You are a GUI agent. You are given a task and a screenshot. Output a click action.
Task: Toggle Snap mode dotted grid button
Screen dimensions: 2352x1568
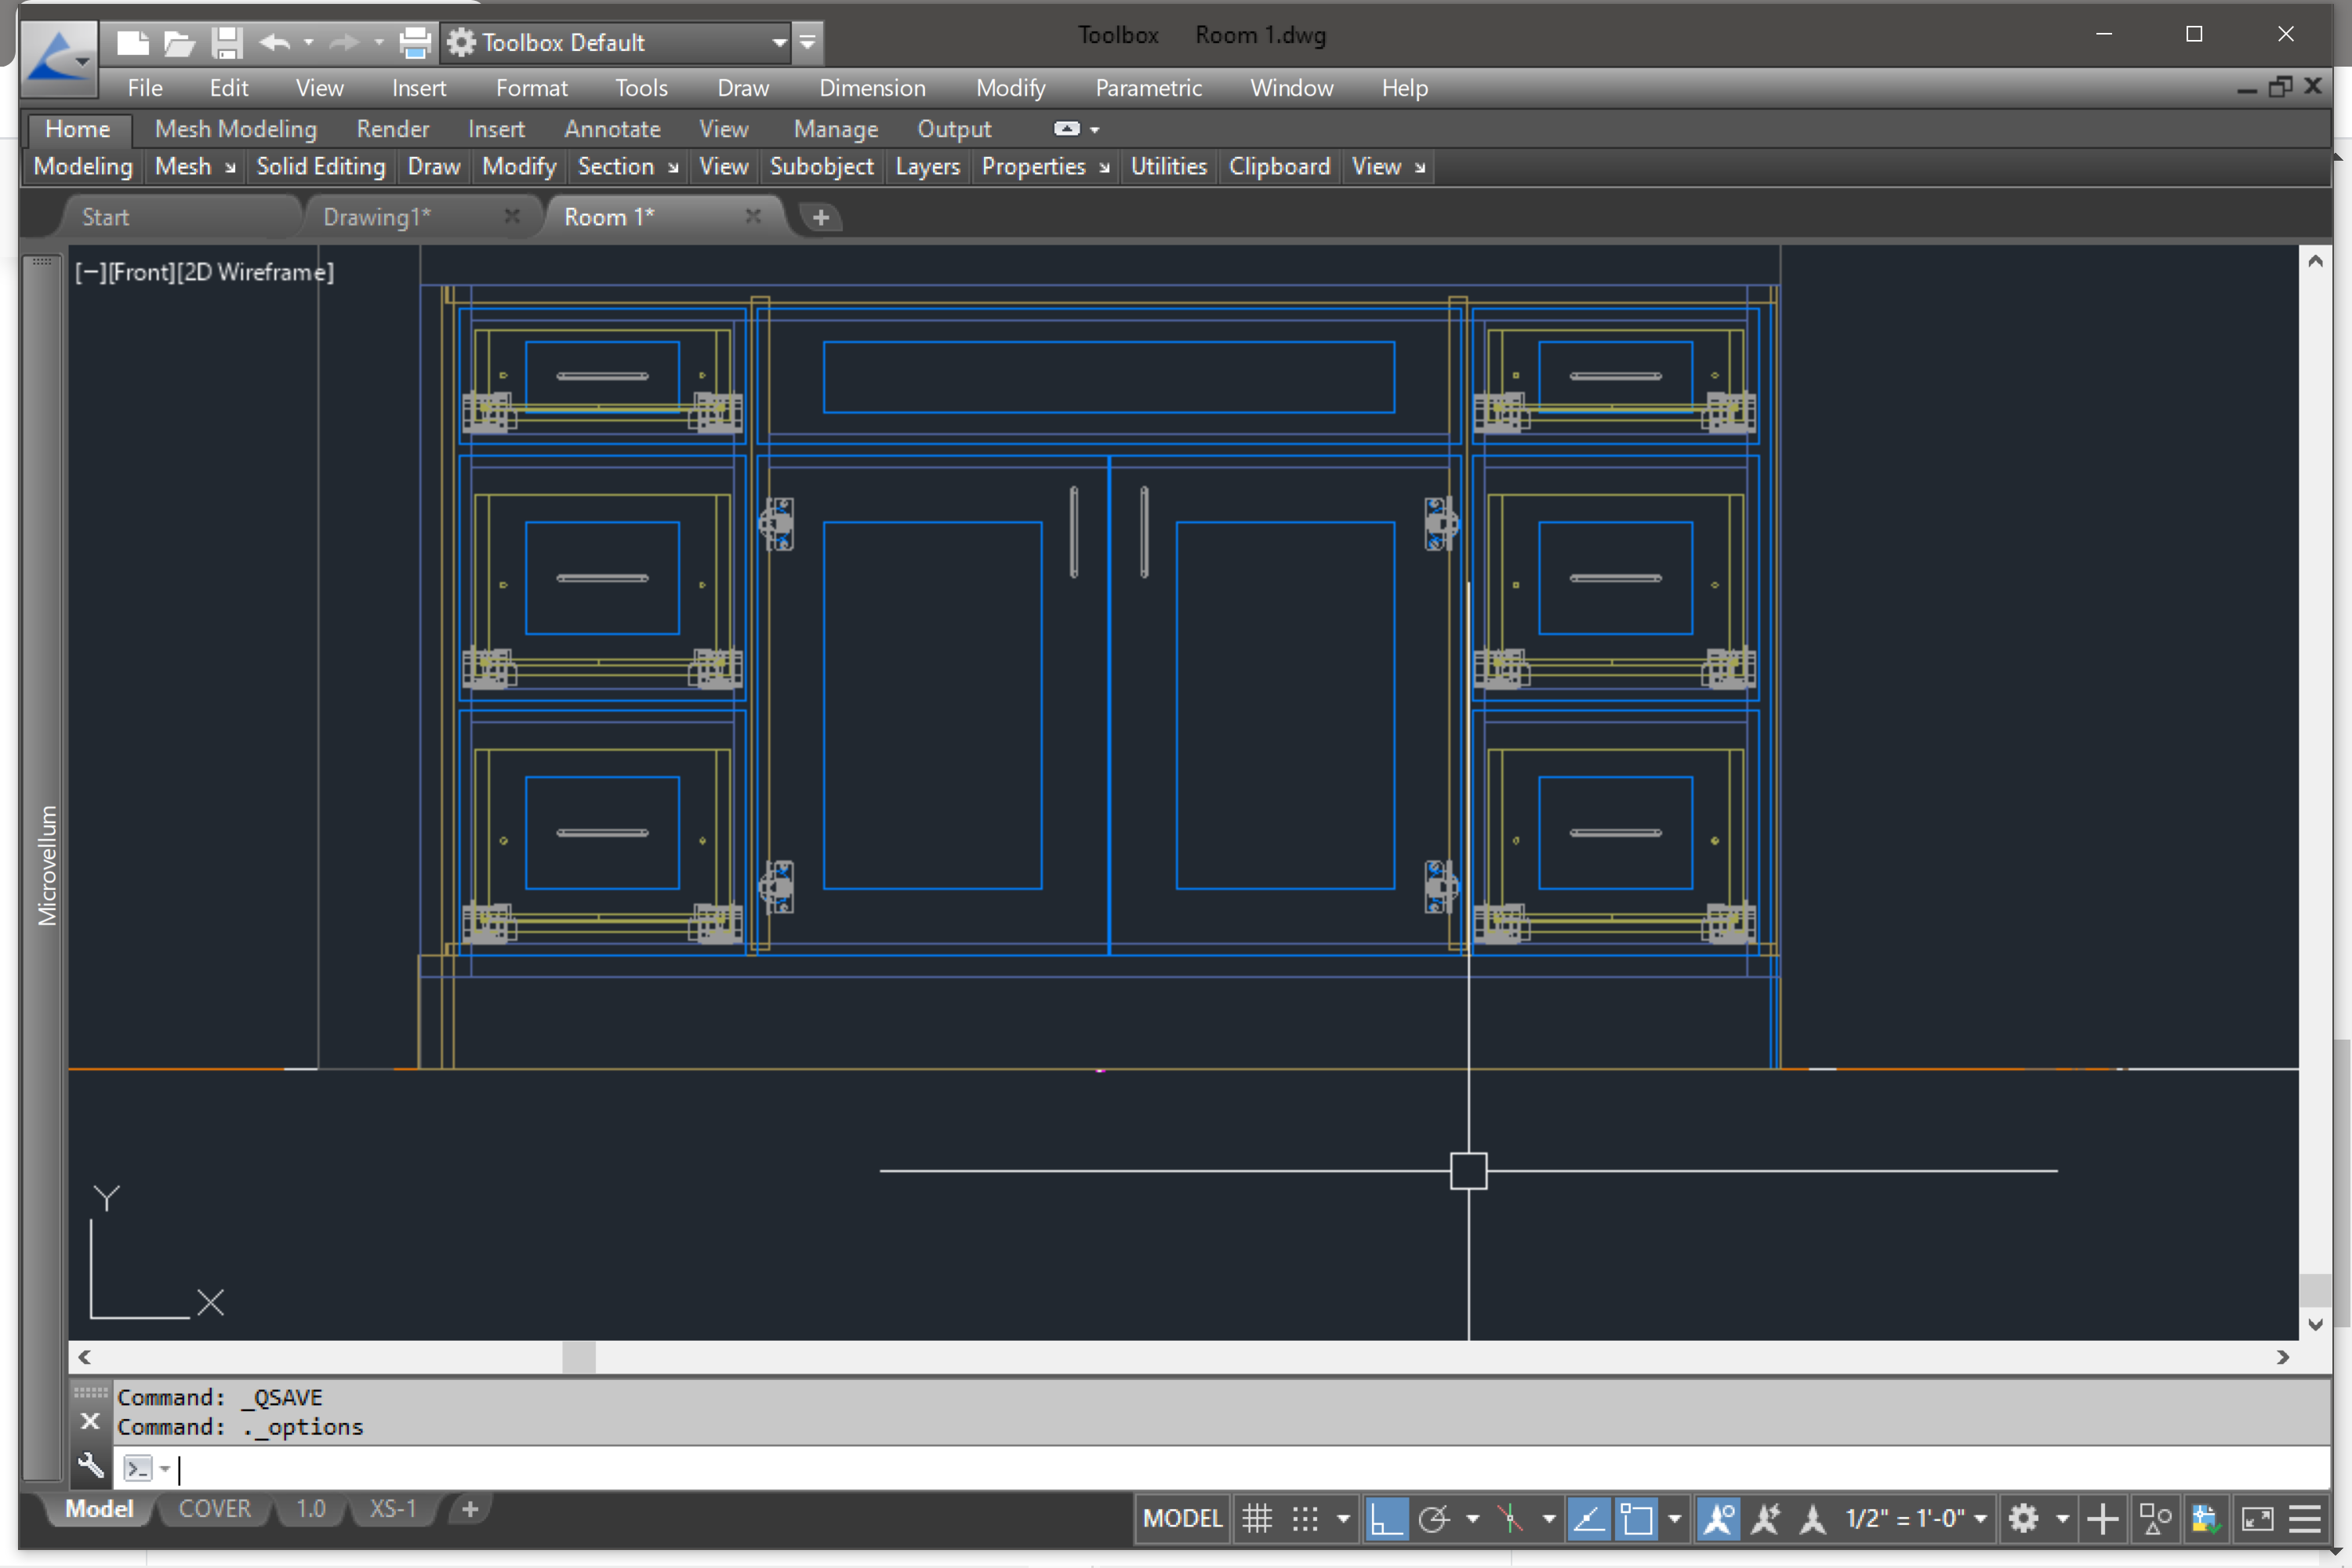pos(1305,1519)
